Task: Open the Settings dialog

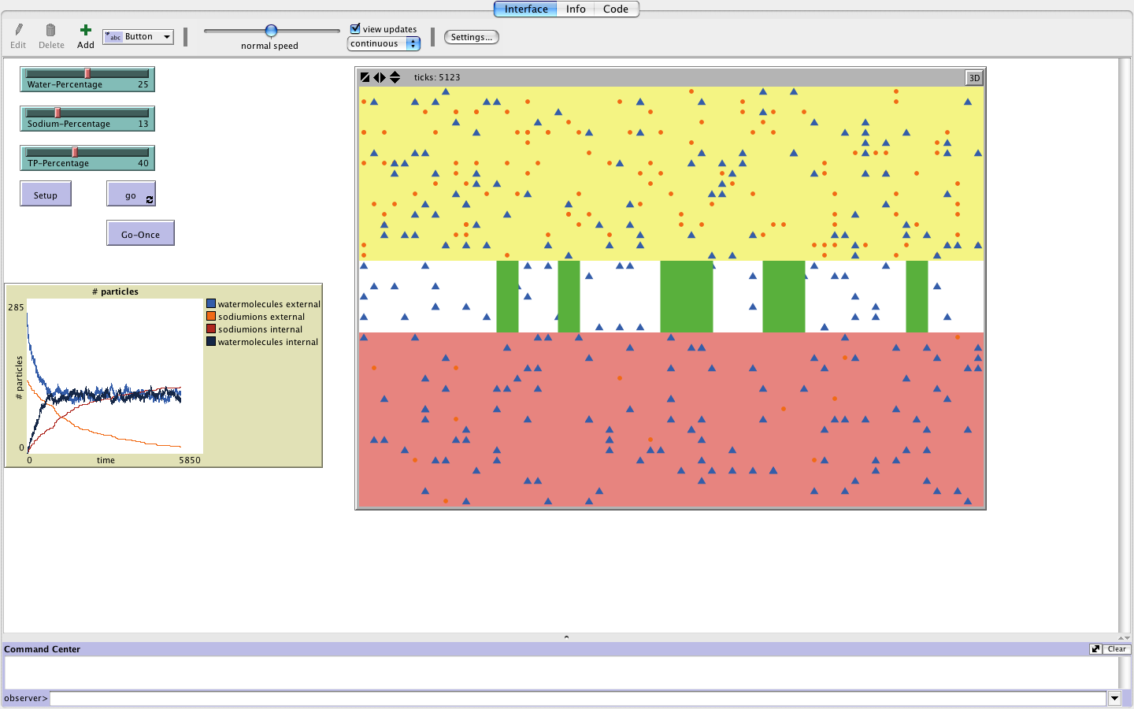Action: tap(471, 37)
